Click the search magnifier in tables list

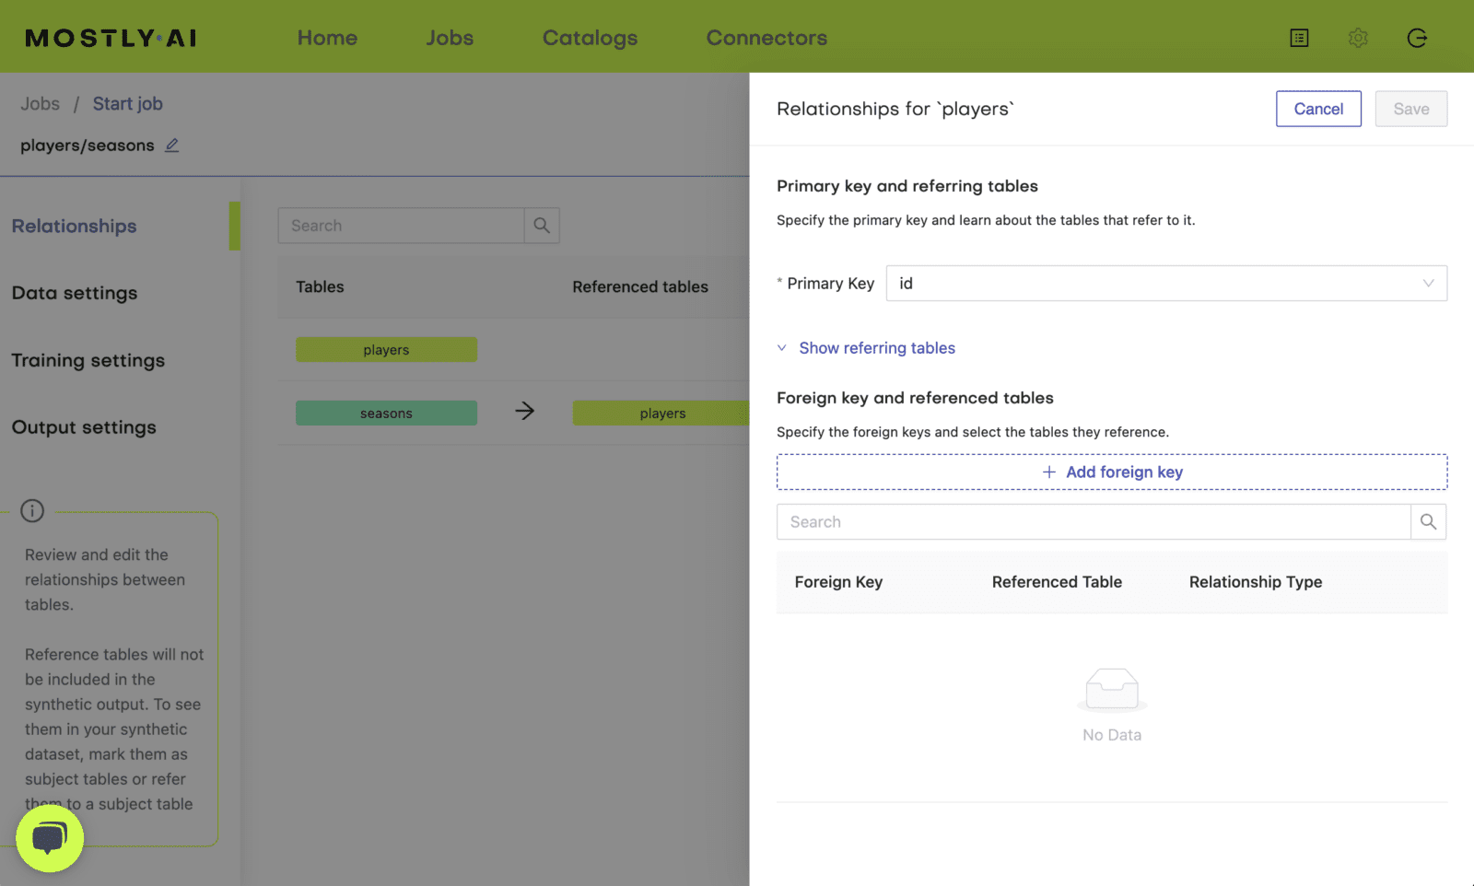tap(542, 226)
